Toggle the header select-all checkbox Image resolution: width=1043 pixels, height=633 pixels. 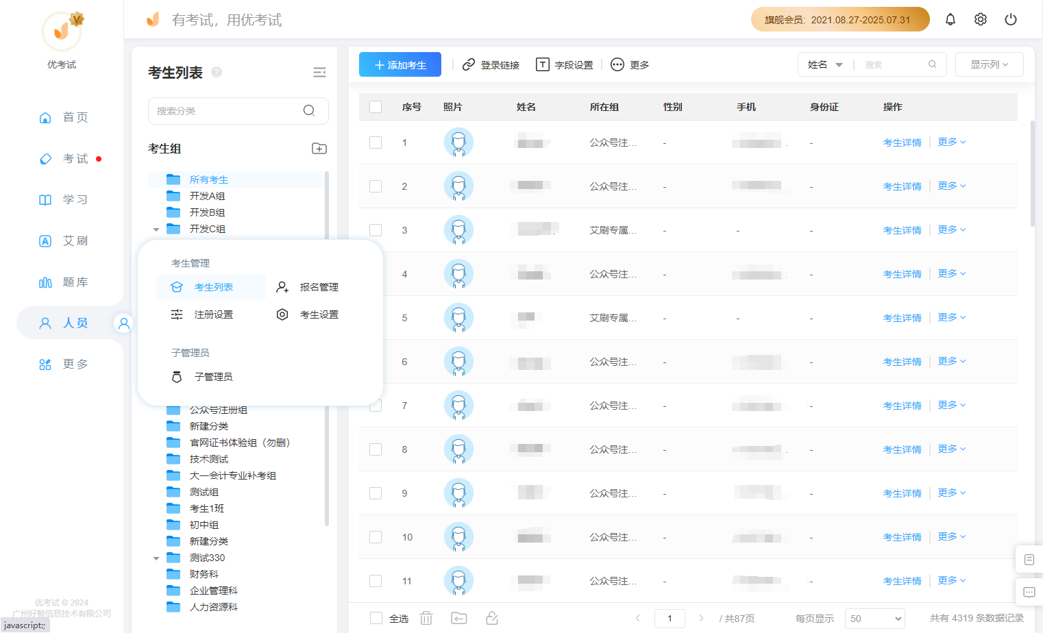pos(376,107)
